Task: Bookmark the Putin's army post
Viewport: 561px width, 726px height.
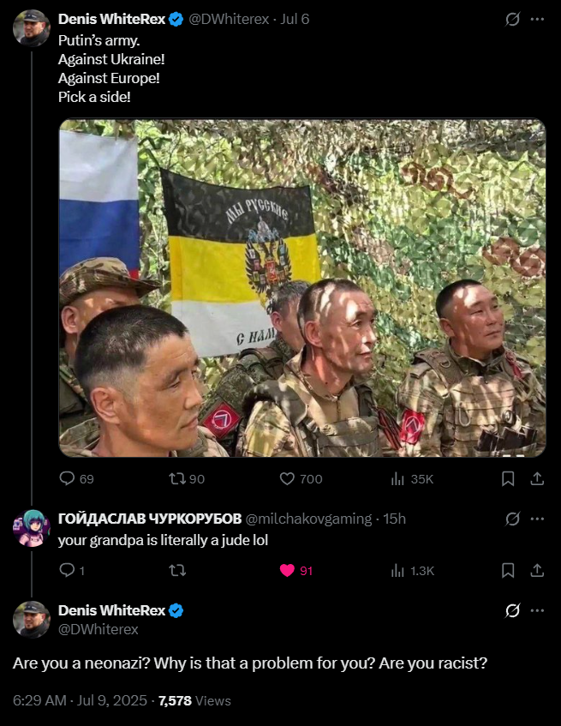Action: (508, 478)
